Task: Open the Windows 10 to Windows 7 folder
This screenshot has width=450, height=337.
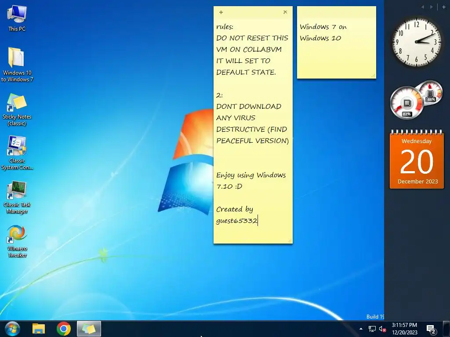Action: [17, 65]
